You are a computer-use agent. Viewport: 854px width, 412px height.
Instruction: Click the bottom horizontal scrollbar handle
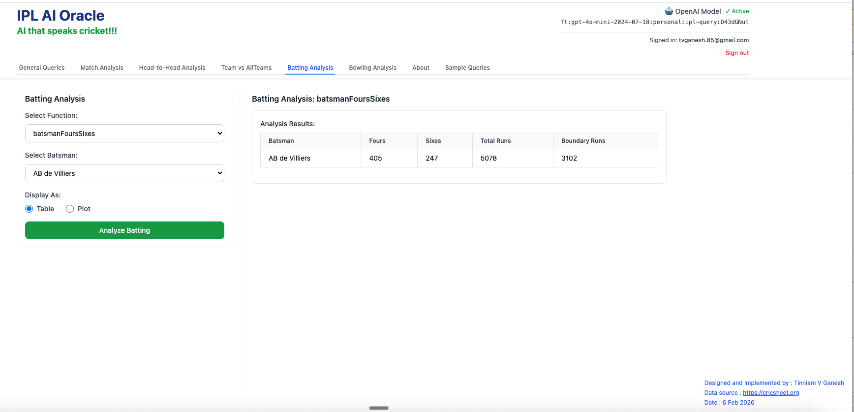[379, 408]
